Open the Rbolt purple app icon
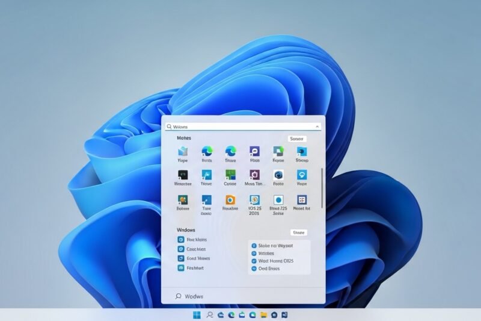The image size is (481, 321). [x=254, y=152]
